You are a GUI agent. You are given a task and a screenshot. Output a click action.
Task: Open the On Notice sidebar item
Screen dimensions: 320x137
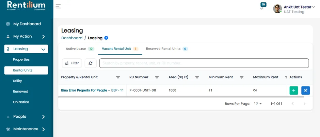tap(21, 102)
